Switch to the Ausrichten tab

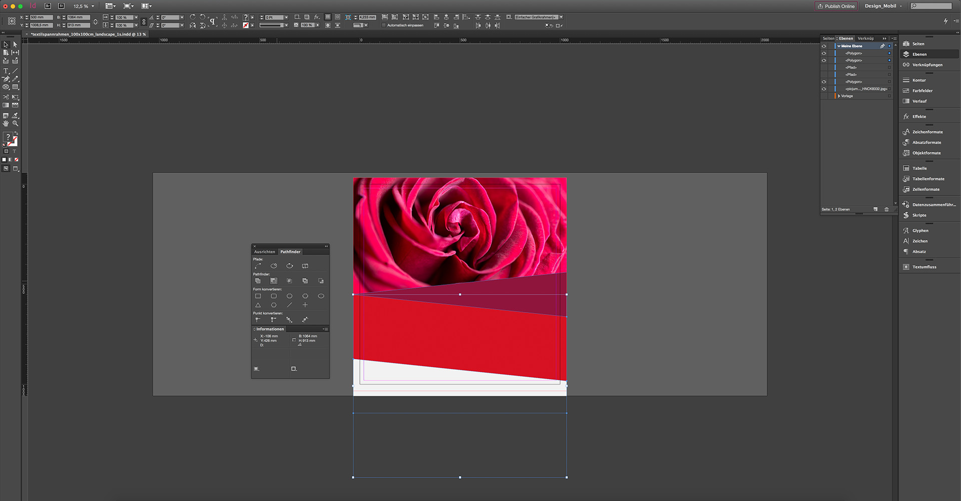point(265,251)
